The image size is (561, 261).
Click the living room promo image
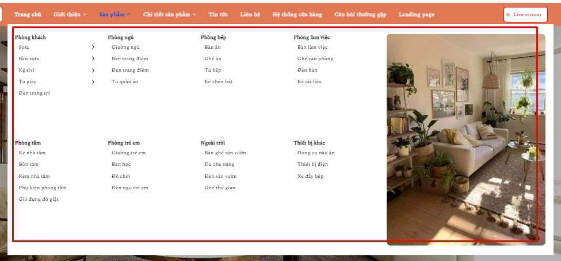tap(466, 139)
